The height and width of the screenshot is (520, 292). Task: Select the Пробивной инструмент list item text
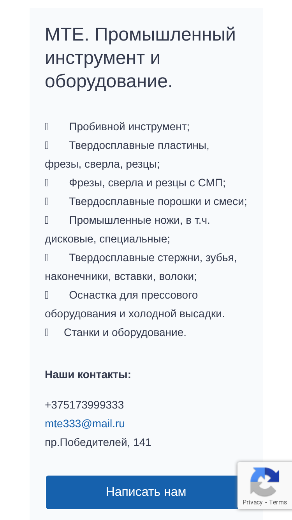(x=129, y=127)
